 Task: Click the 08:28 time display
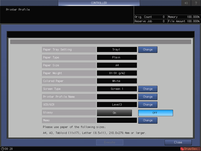click(x=9, y=149)
